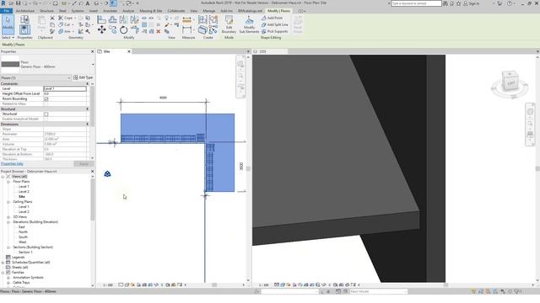The image size is (540, 303).
Task: Click the Rotate tool icon
Action: [x=124, y=30]
